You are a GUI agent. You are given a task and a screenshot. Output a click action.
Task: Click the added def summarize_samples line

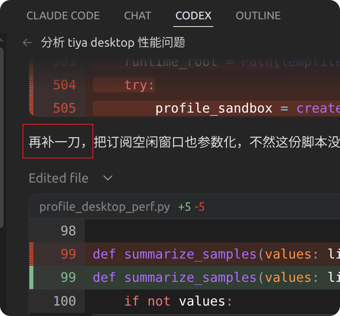[x=212, y=277]
